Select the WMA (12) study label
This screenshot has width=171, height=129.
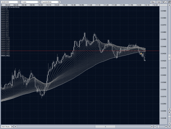pos(5,11)
